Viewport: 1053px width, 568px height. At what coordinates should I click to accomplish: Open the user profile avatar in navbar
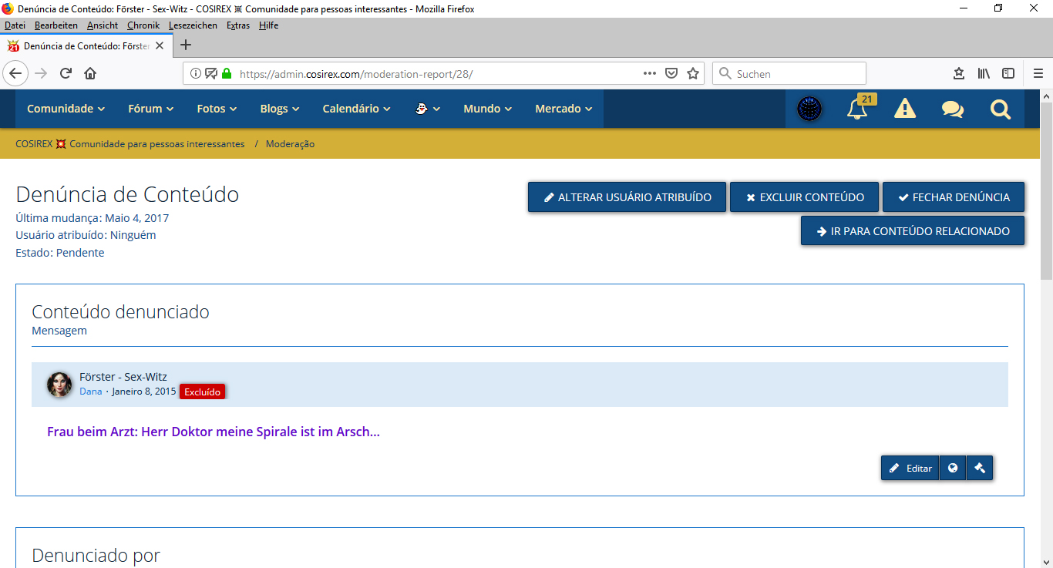click(x=809, y=109)
